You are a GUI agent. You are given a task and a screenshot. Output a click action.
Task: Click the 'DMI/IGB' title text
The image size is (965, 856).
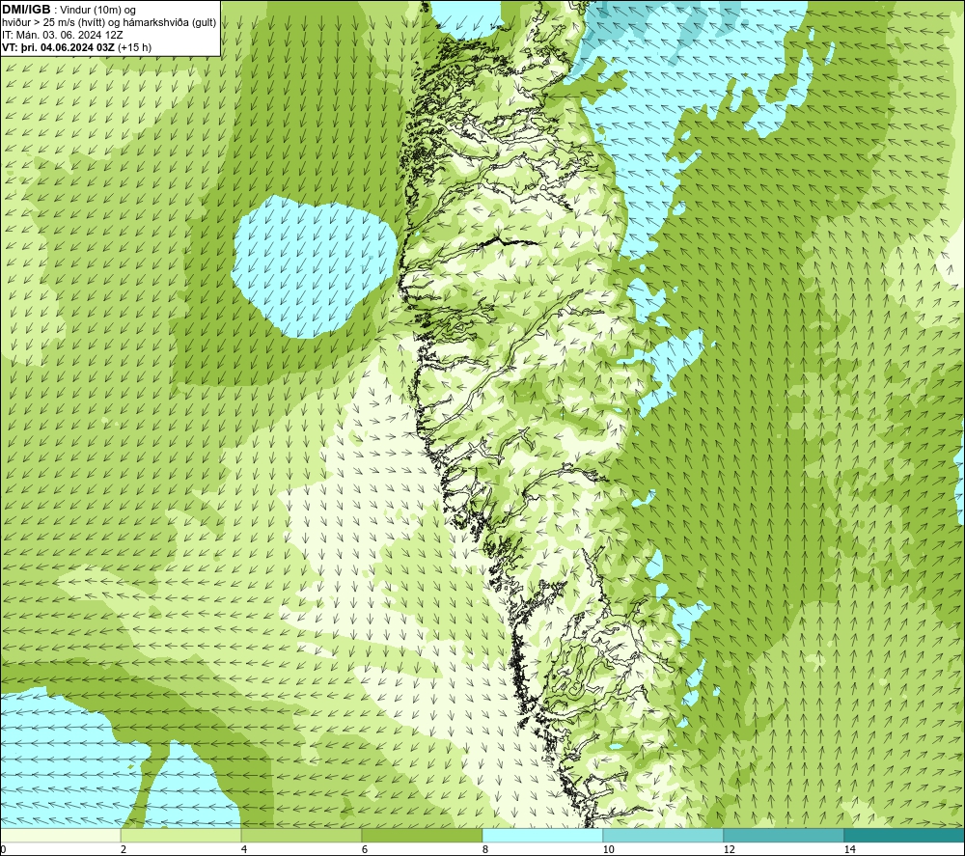[x=26, y=10]
